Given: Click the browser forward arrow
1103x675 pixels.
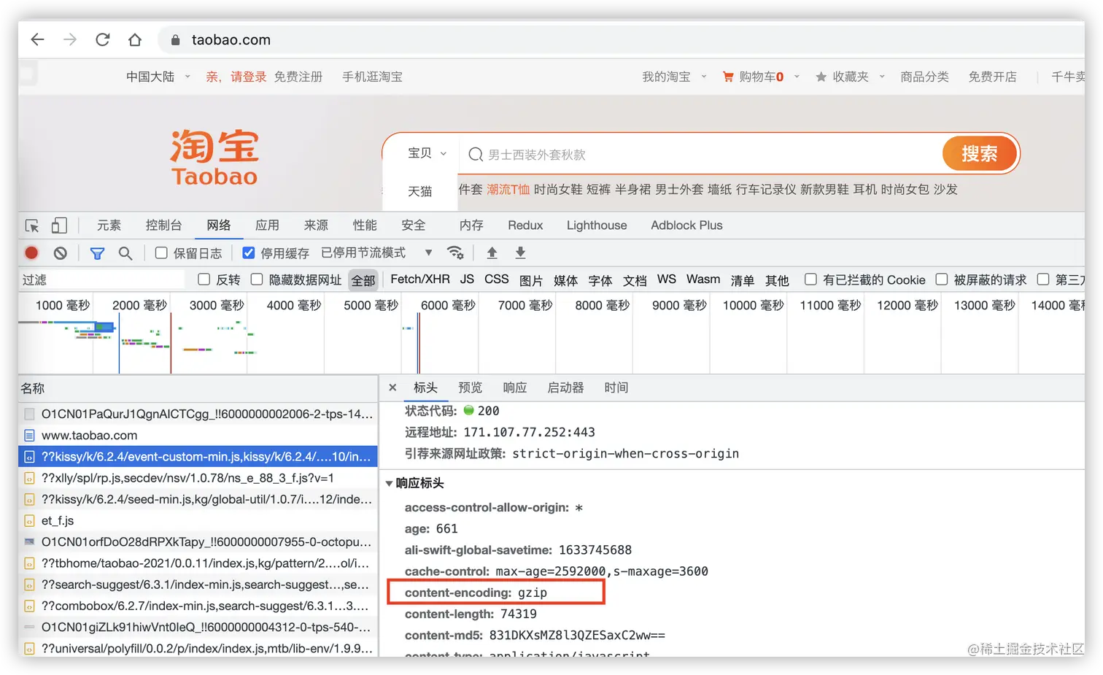Looking at the screenshot, I should 70,39.
